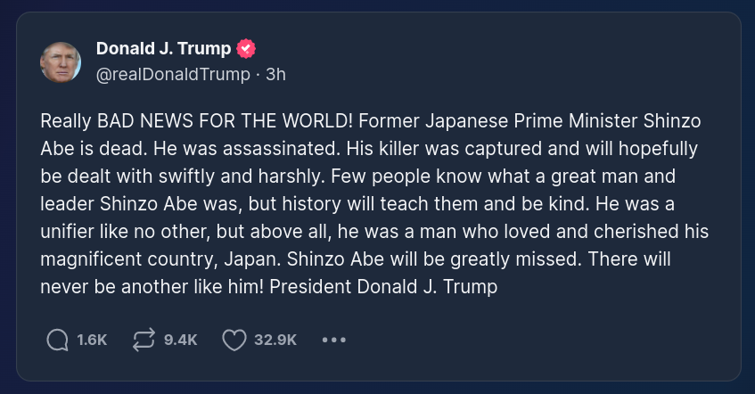Viewport: 755px width, 394px height.
Task: Like the post with the heart icon
Action: [234, 340]
